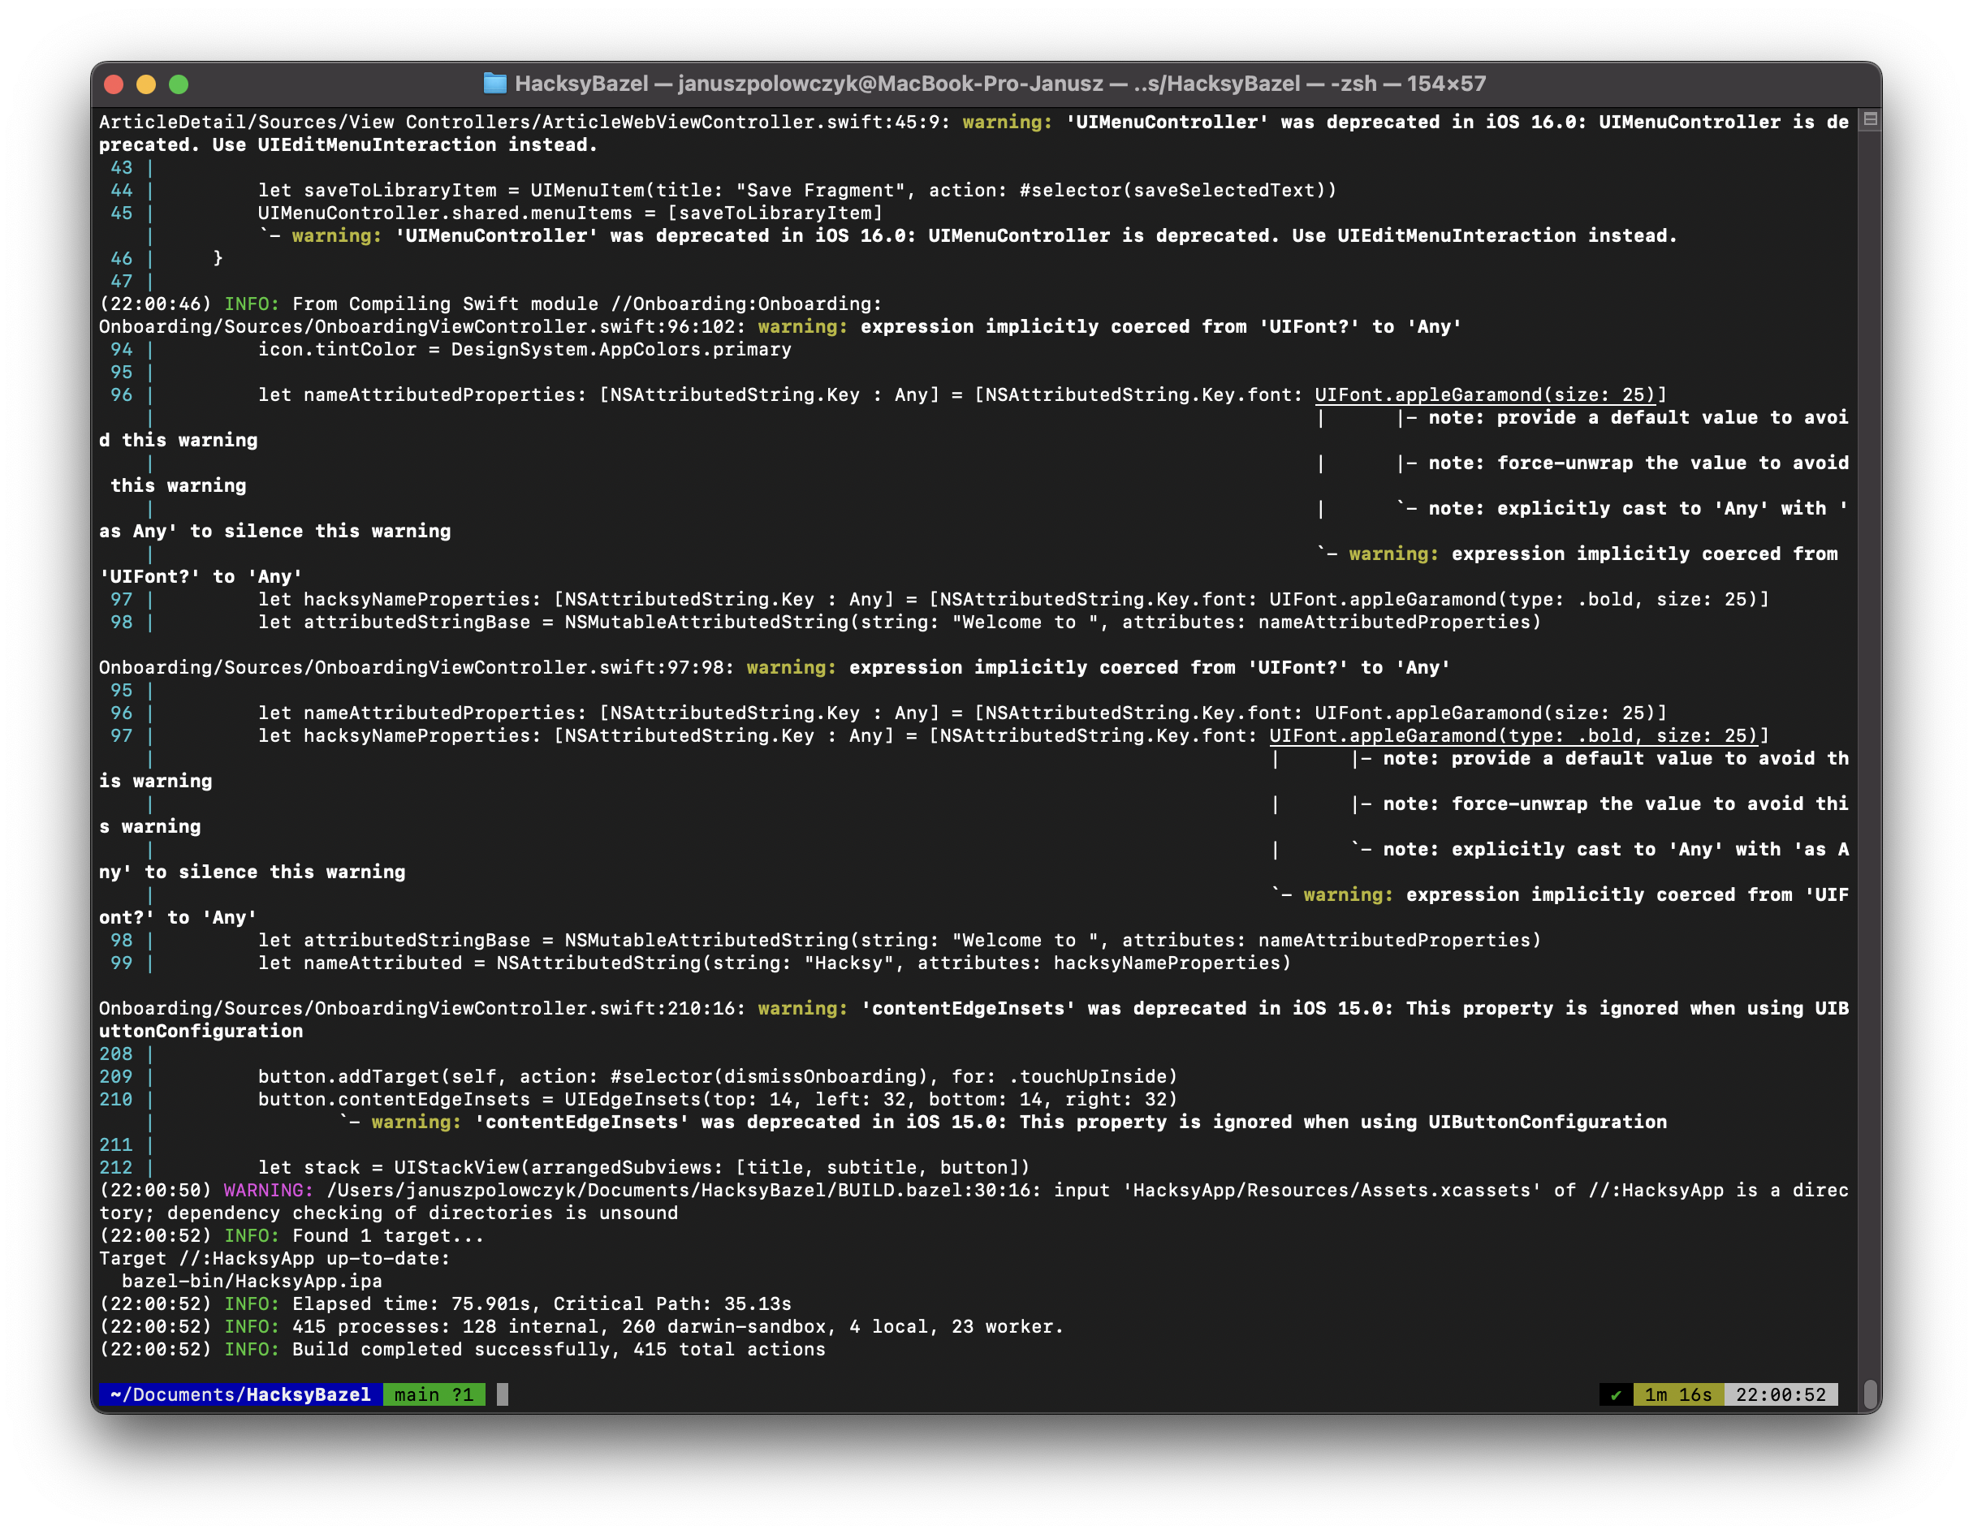Click the small marker icon atop the scrollbar

pos(1870,119)
